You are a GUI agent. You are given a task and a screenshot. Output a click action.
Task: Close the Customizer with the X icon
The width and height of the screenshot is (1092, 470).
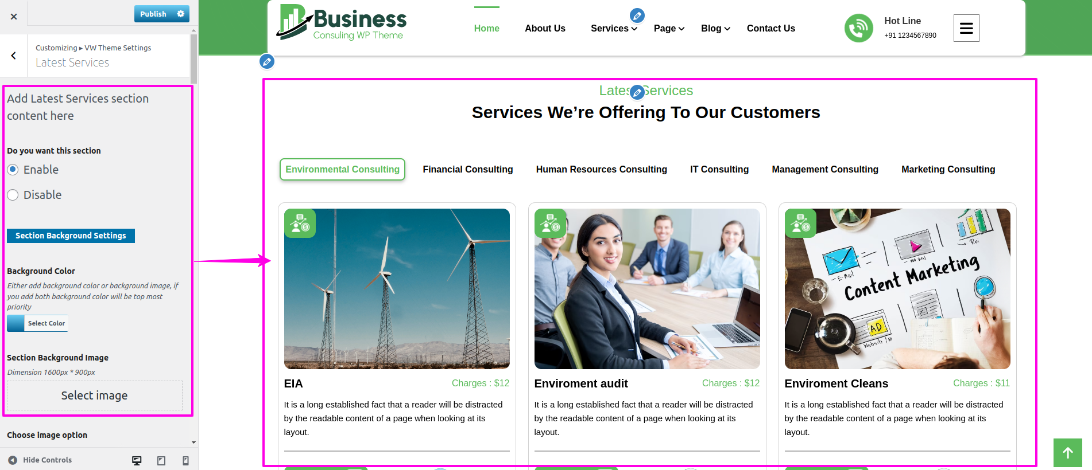tap(14, 17)
